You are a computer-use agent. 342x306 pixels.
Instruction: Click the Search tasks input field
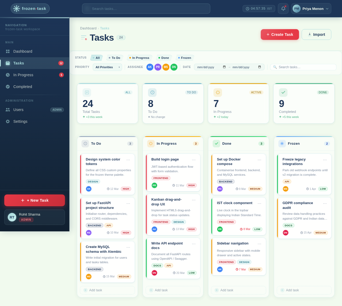(146, 9)
